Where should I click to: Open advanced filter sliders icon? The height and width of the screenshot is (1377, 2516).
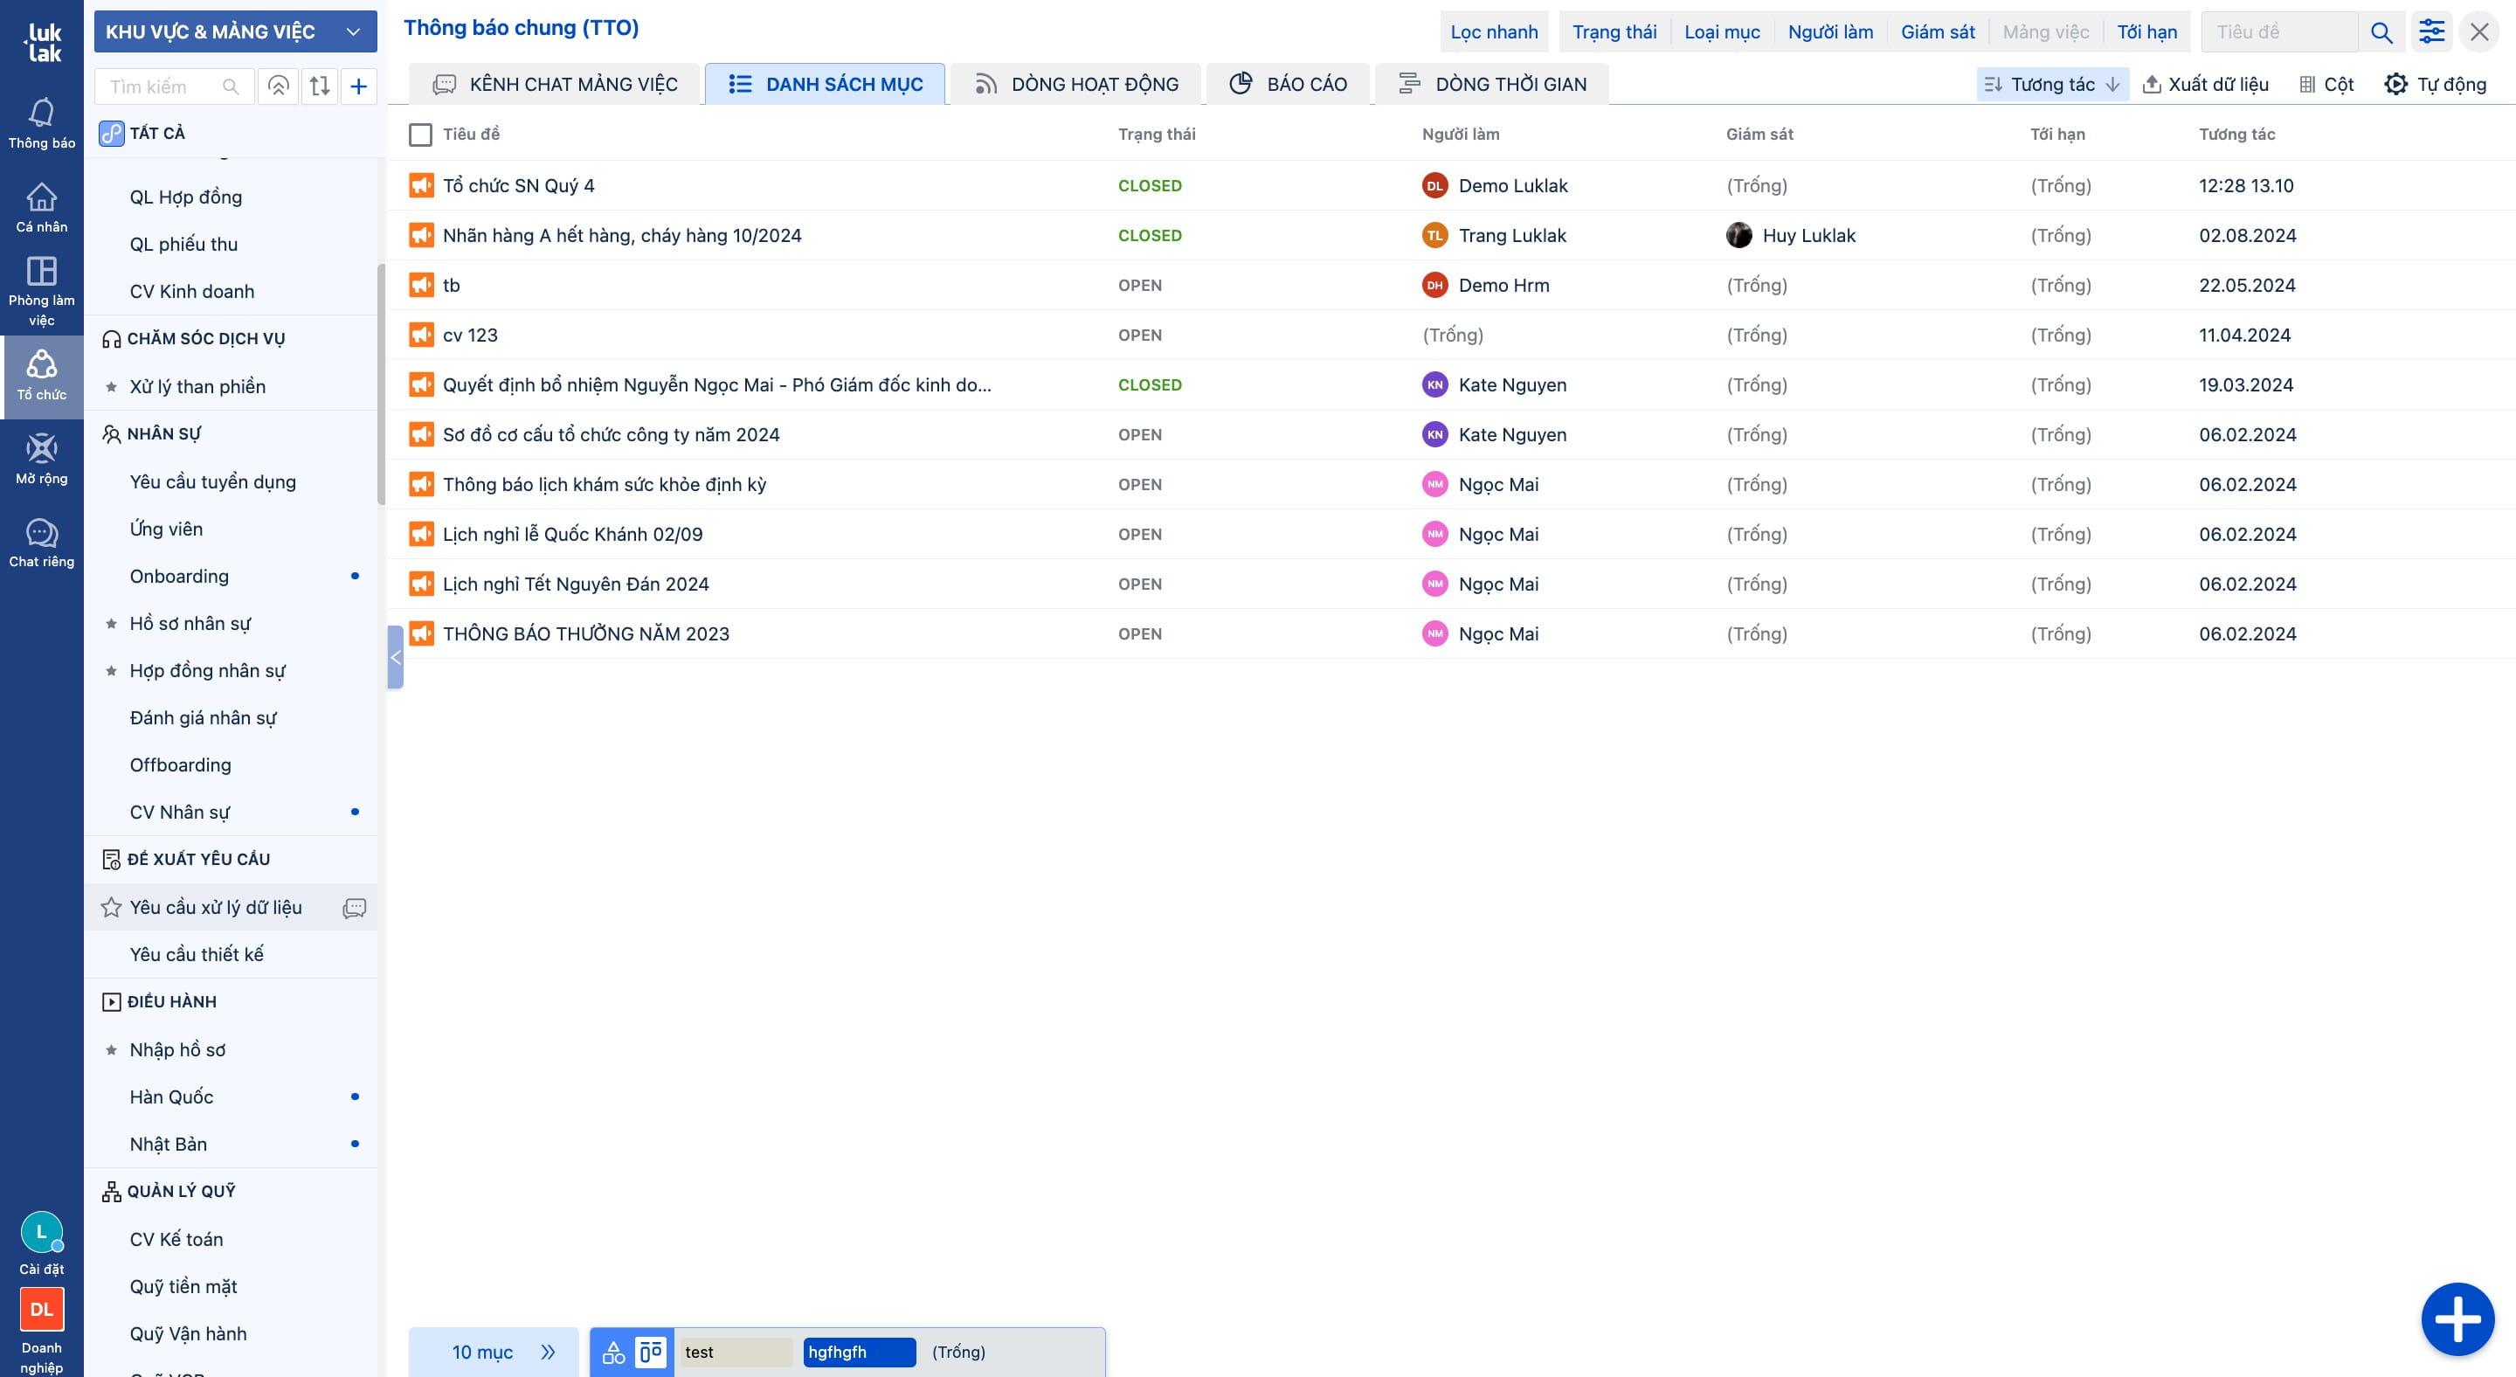[x=2431, y=32]
